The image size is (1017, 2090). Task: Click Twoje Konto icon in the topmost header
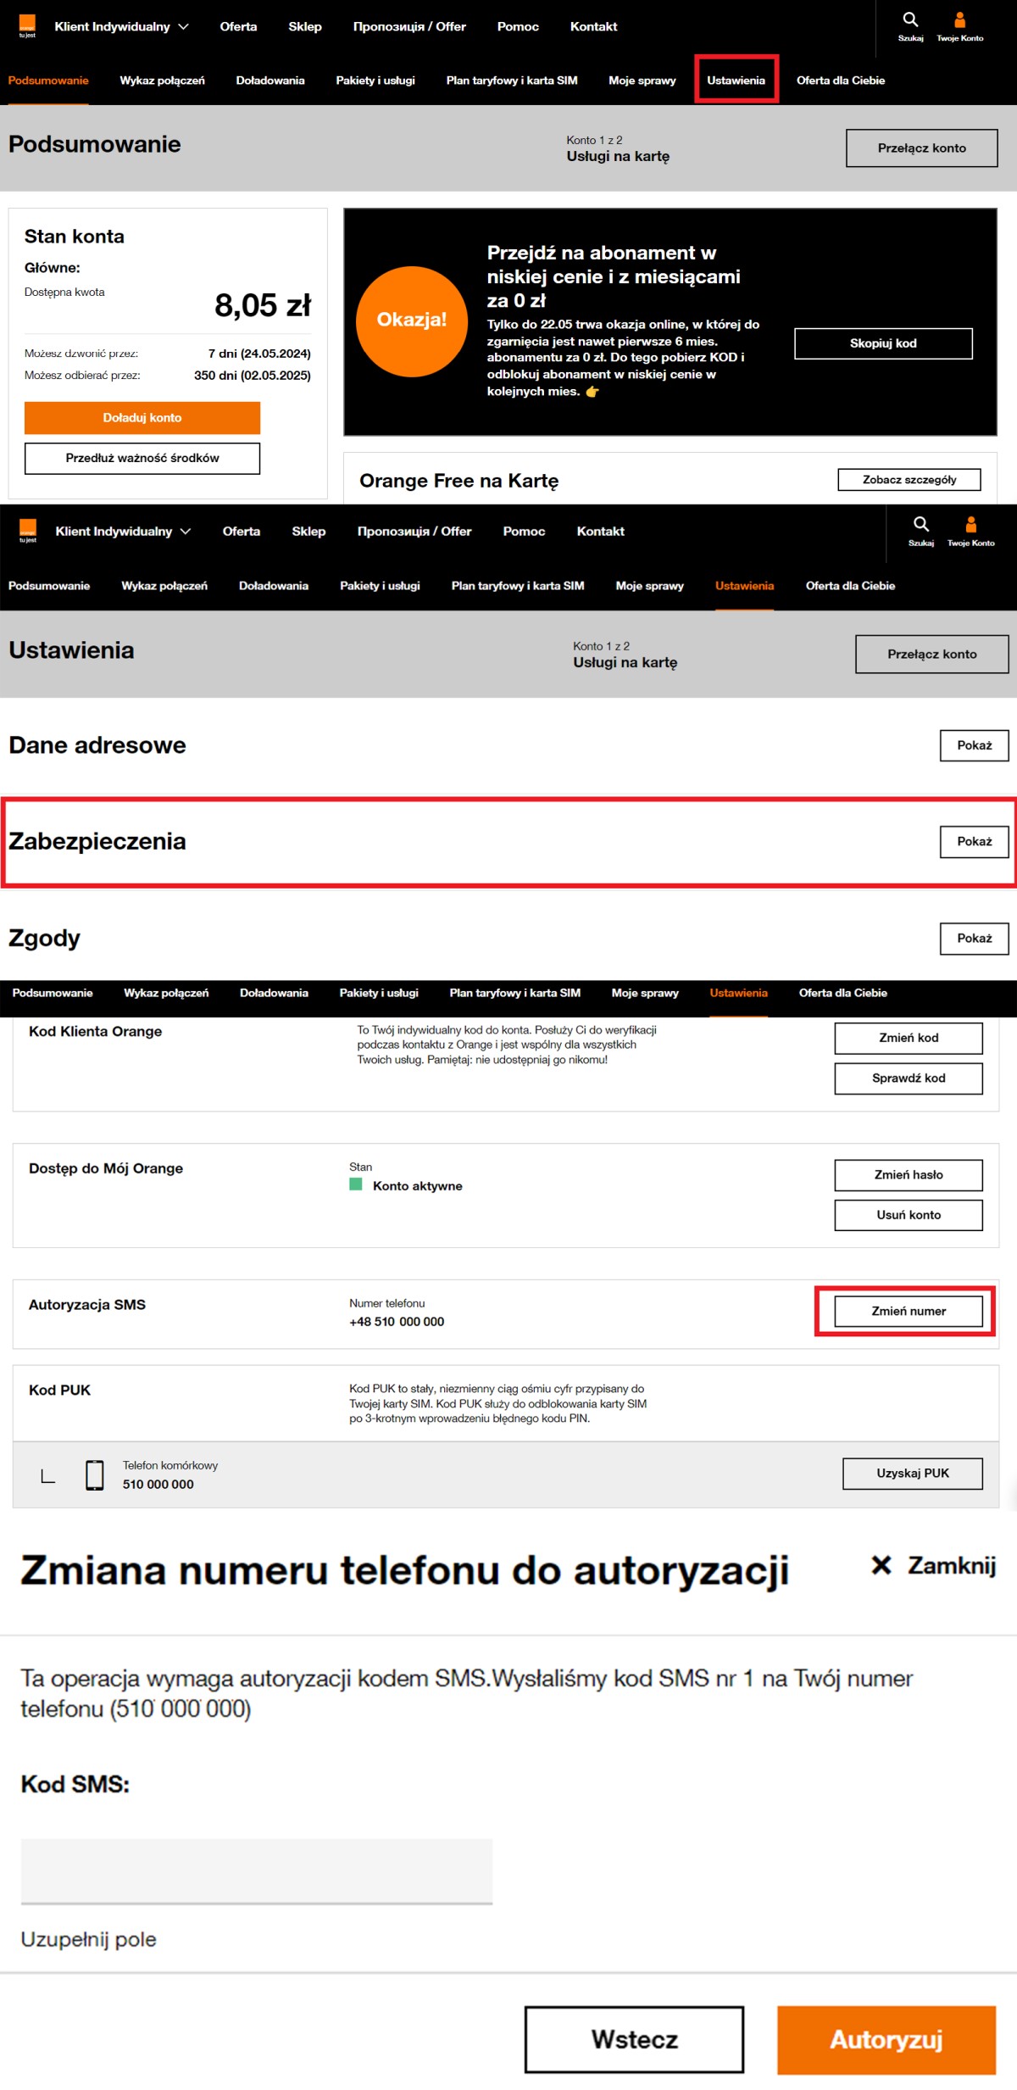pos(959,20)
